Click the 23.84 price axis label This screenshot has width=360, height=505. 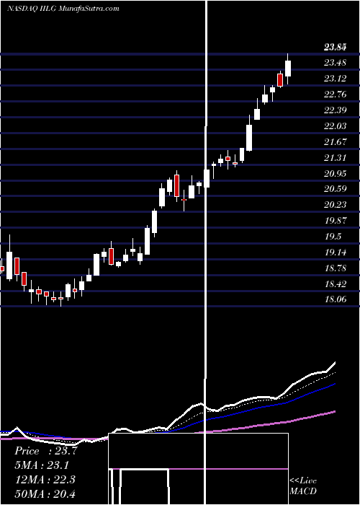click(x=336, y=48)
